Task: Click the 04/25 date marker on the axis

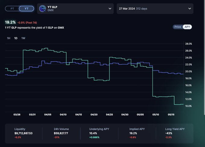Action: pos(109,114)
